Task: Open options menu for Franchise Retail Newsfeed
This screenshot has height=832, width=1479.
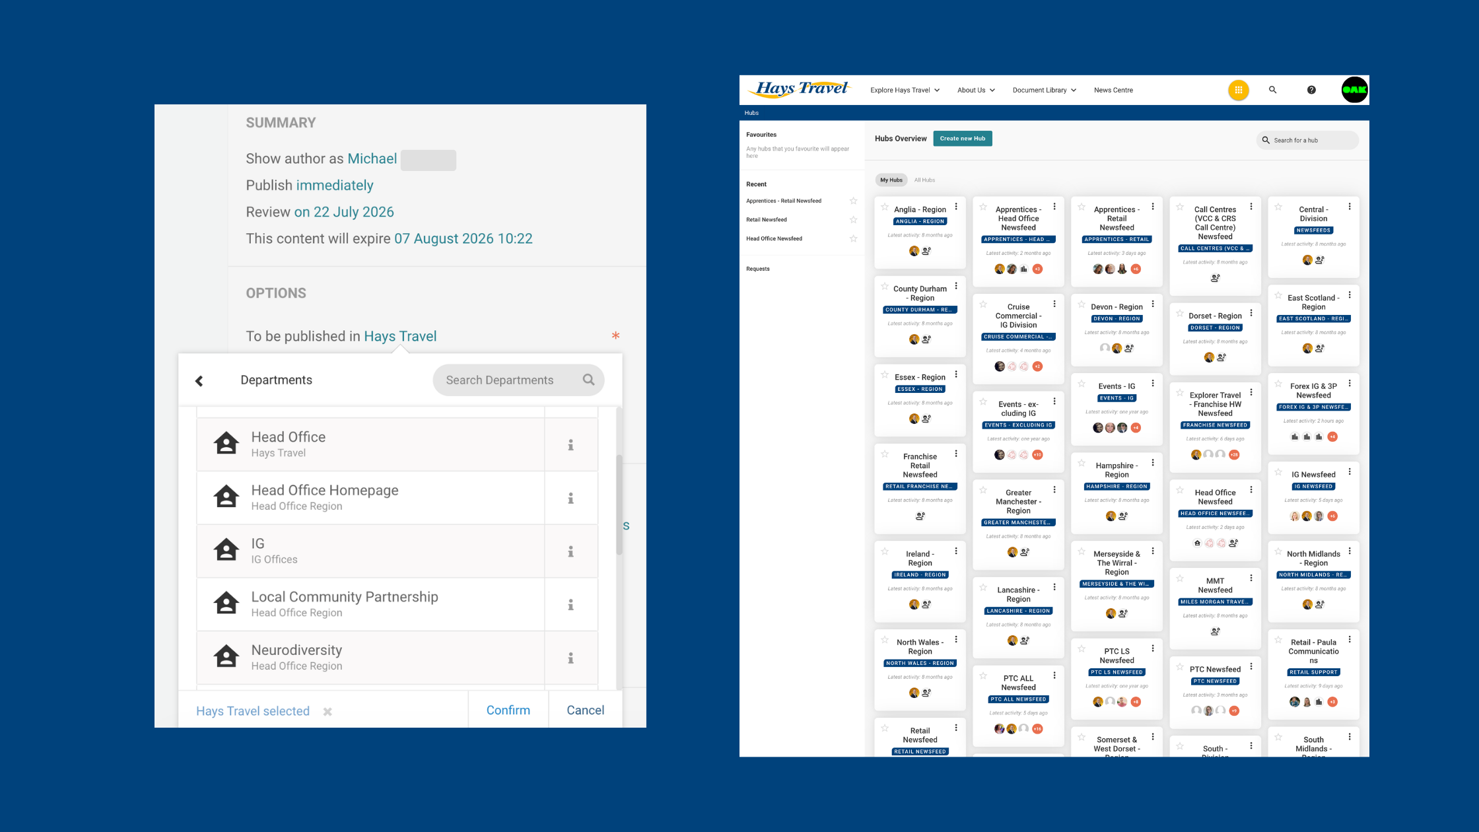Action: tap(956, 454)
